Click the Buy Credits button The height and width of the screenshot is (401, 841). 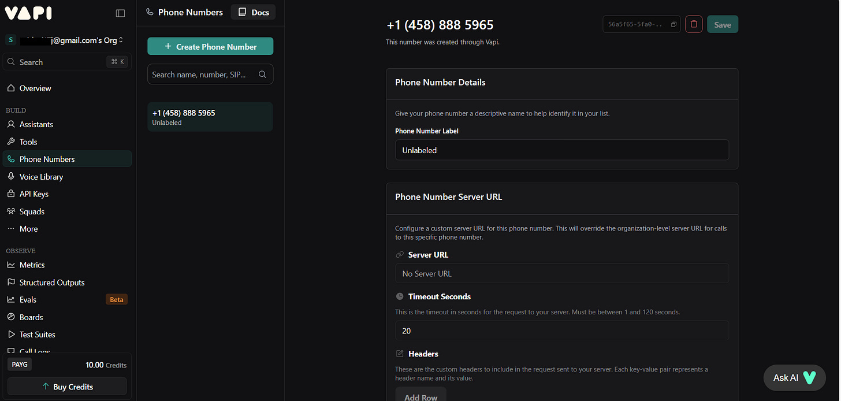coord(68,387)
